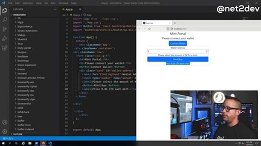Viewport: 261px width, 146px height.
Task: Open the File menu
Action: (x=10, y=3)
